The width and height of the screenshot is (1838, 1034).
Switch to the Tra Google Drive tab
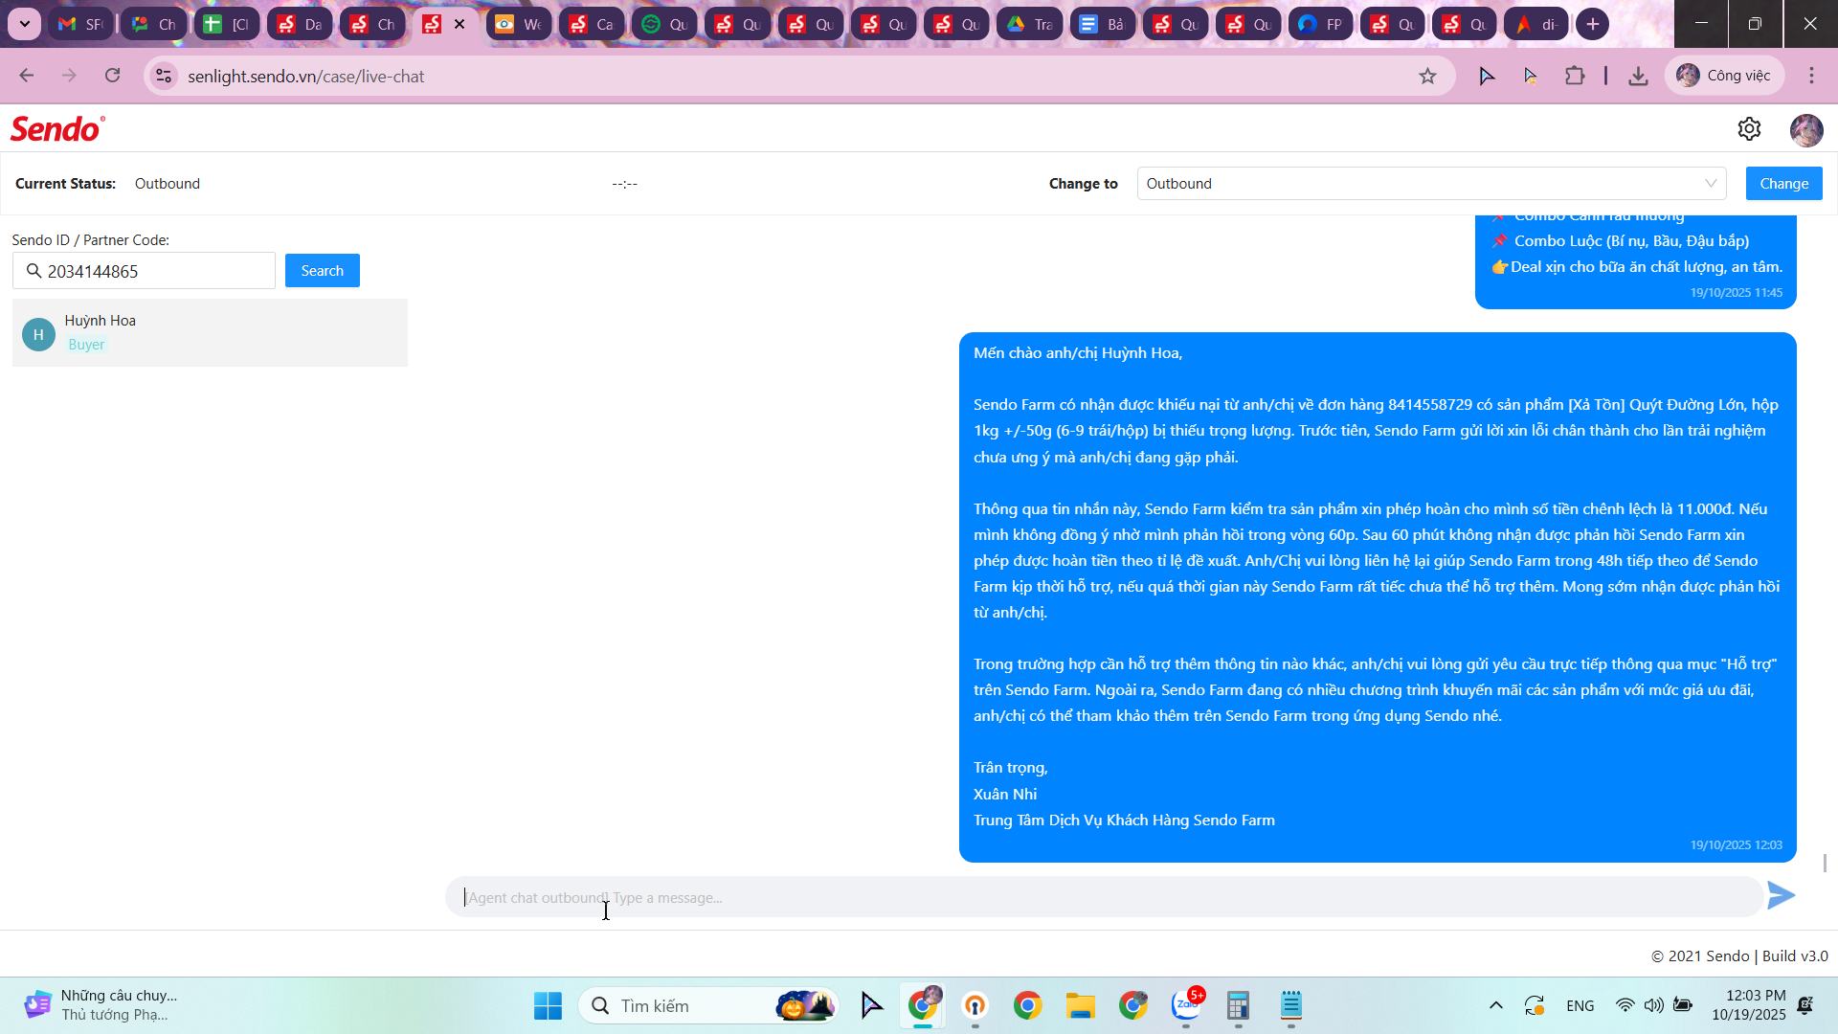click(1029, 24)
